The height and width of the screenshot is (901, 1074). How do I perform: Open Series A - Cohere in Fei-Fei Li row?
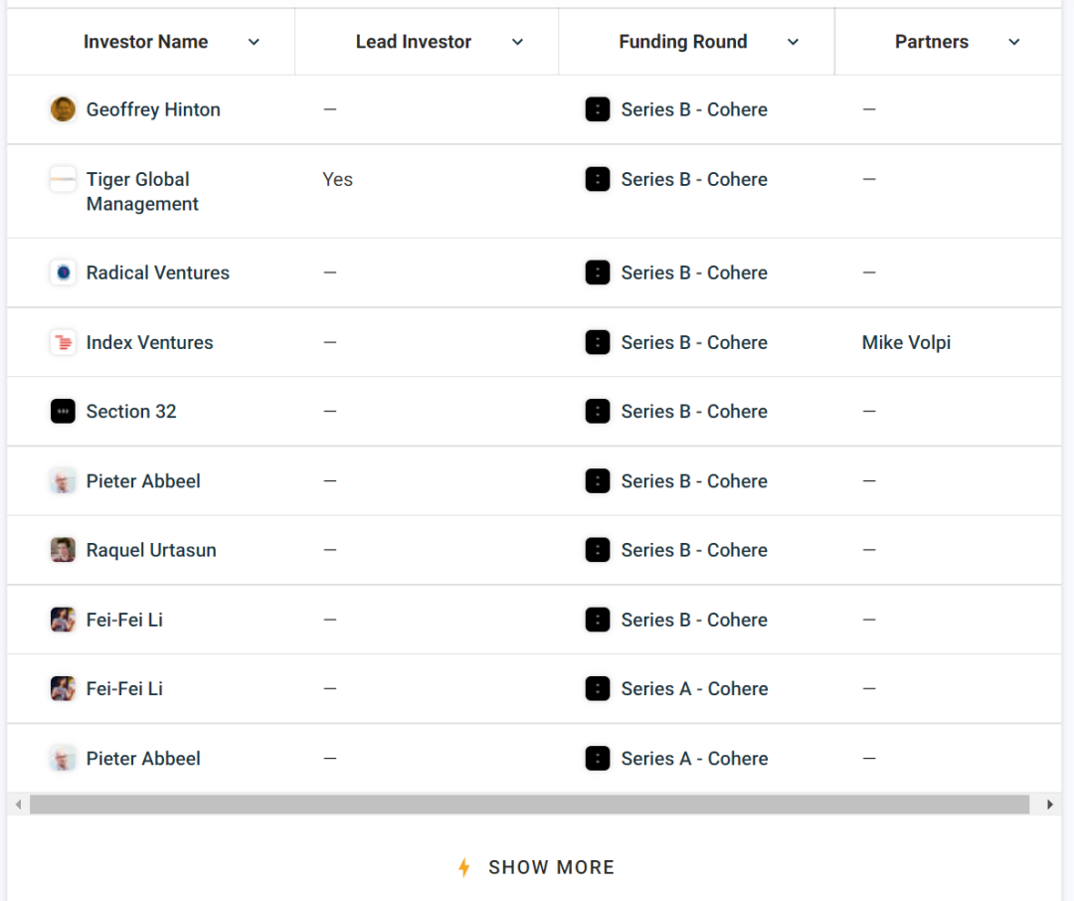tap(694, 688)
